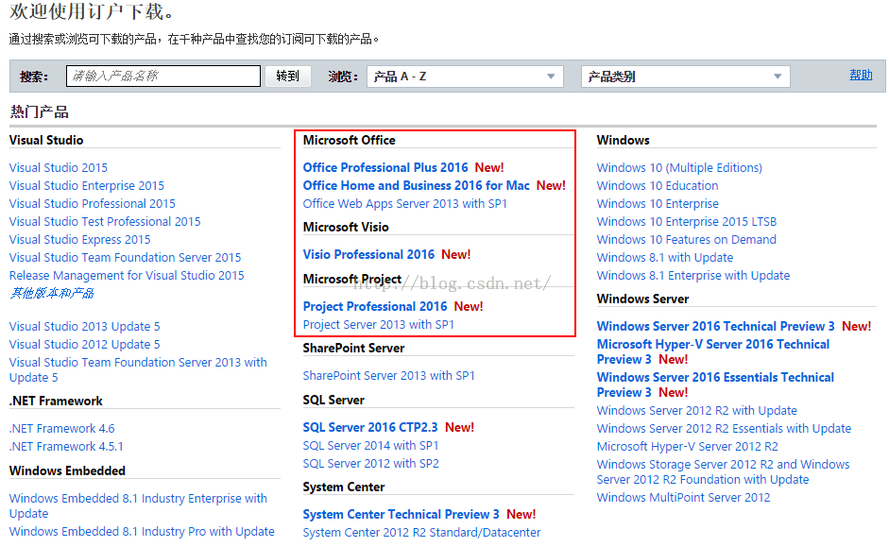
Task: Open Office Home and Business 2016 for Mac
Action: 416,186
